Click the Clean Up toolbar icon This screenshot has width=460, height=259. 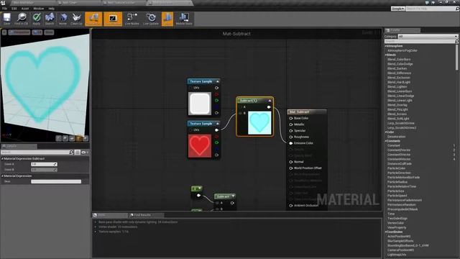click(x=76, y=19)
